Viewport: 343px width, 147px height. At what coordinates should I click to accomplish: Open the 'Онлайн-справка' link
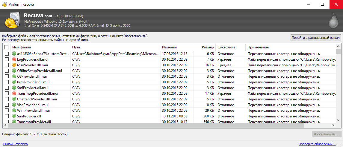pyautogui.click(x=15, y=144)
